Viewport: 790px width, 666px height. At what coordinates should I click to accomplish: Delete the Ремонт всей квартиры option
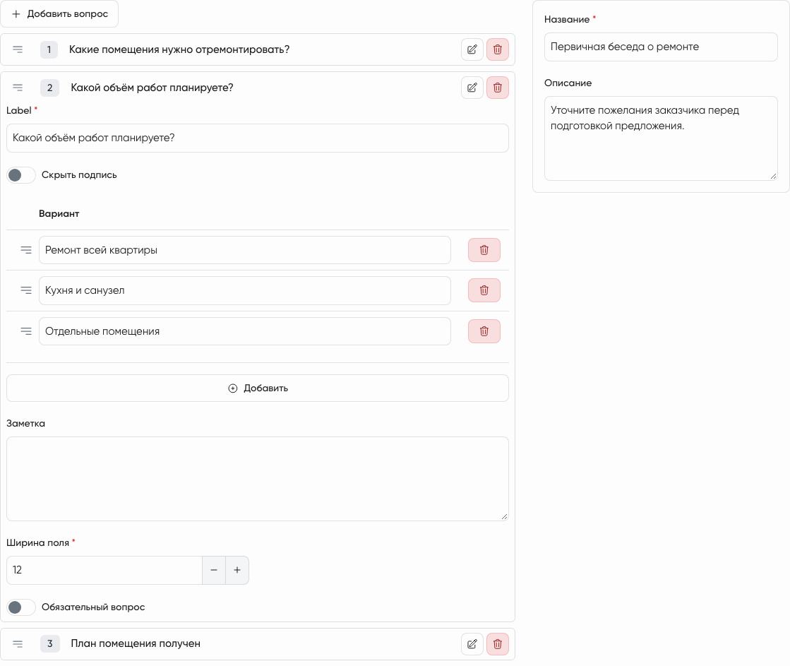(484, 250)
